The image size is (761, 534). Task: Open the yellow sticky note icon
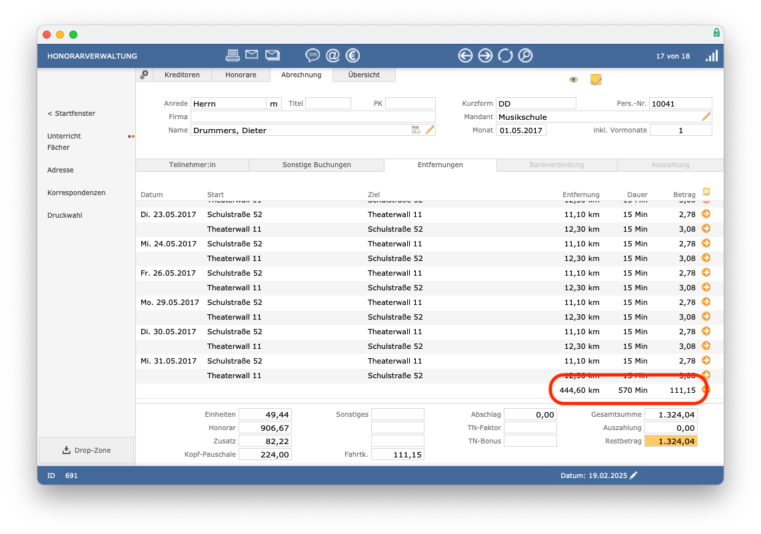click(596, 79)
